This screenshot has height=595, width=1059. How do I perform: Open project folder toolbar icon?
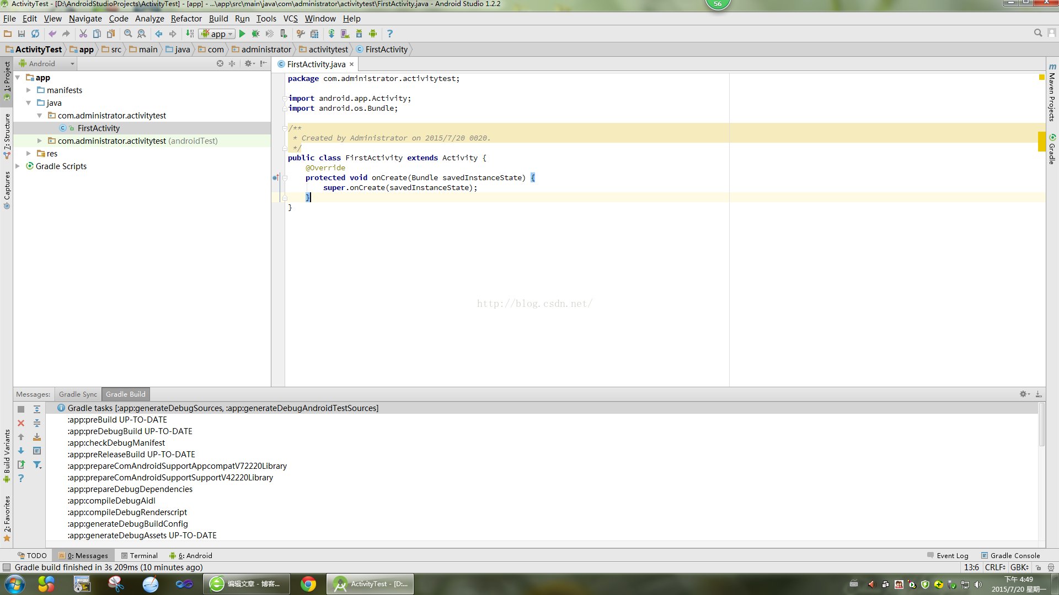tap(8, 34)
